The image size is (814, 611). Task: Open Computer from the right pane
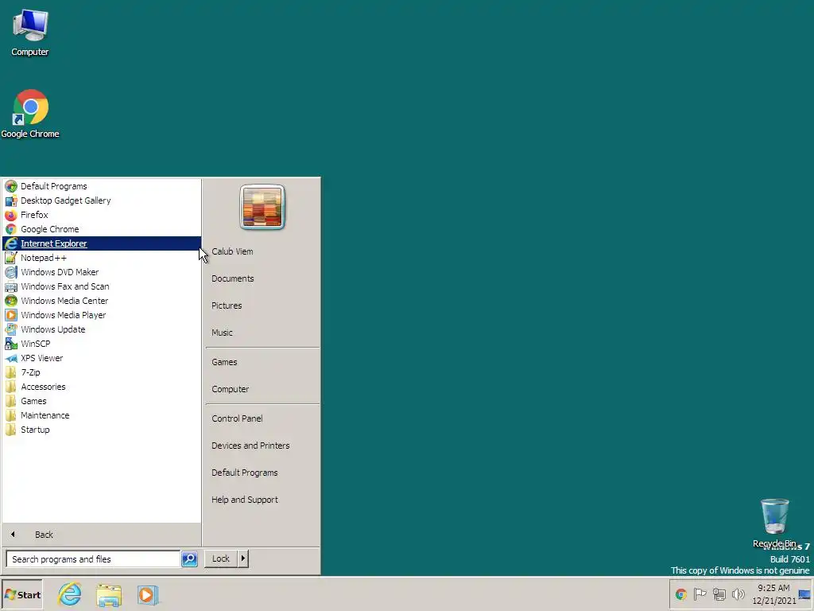[x=262, y=389]
